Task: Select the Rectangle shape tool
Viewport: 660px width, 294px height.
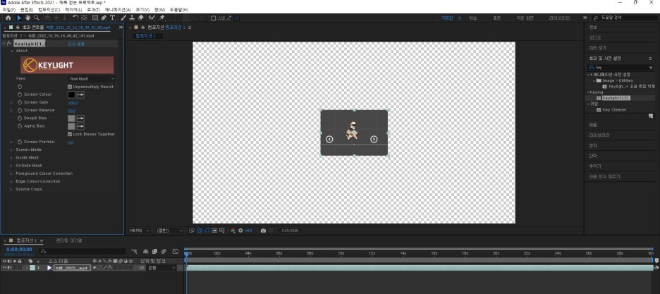Action: (95, 18)
